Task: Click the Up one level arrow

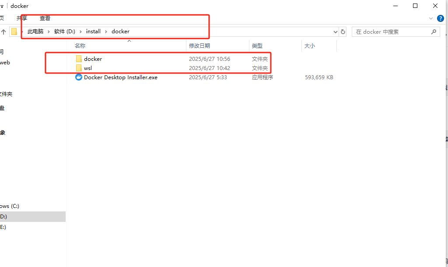Action: [x=3, y=32]
